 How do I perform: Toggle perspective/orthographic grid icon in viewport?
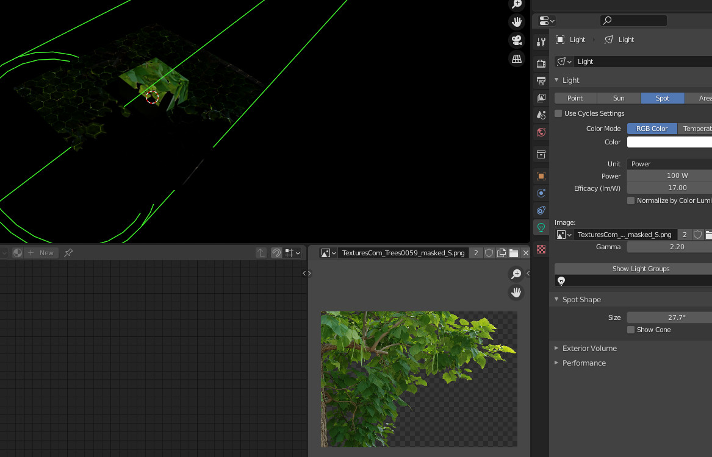coord(517,58)
